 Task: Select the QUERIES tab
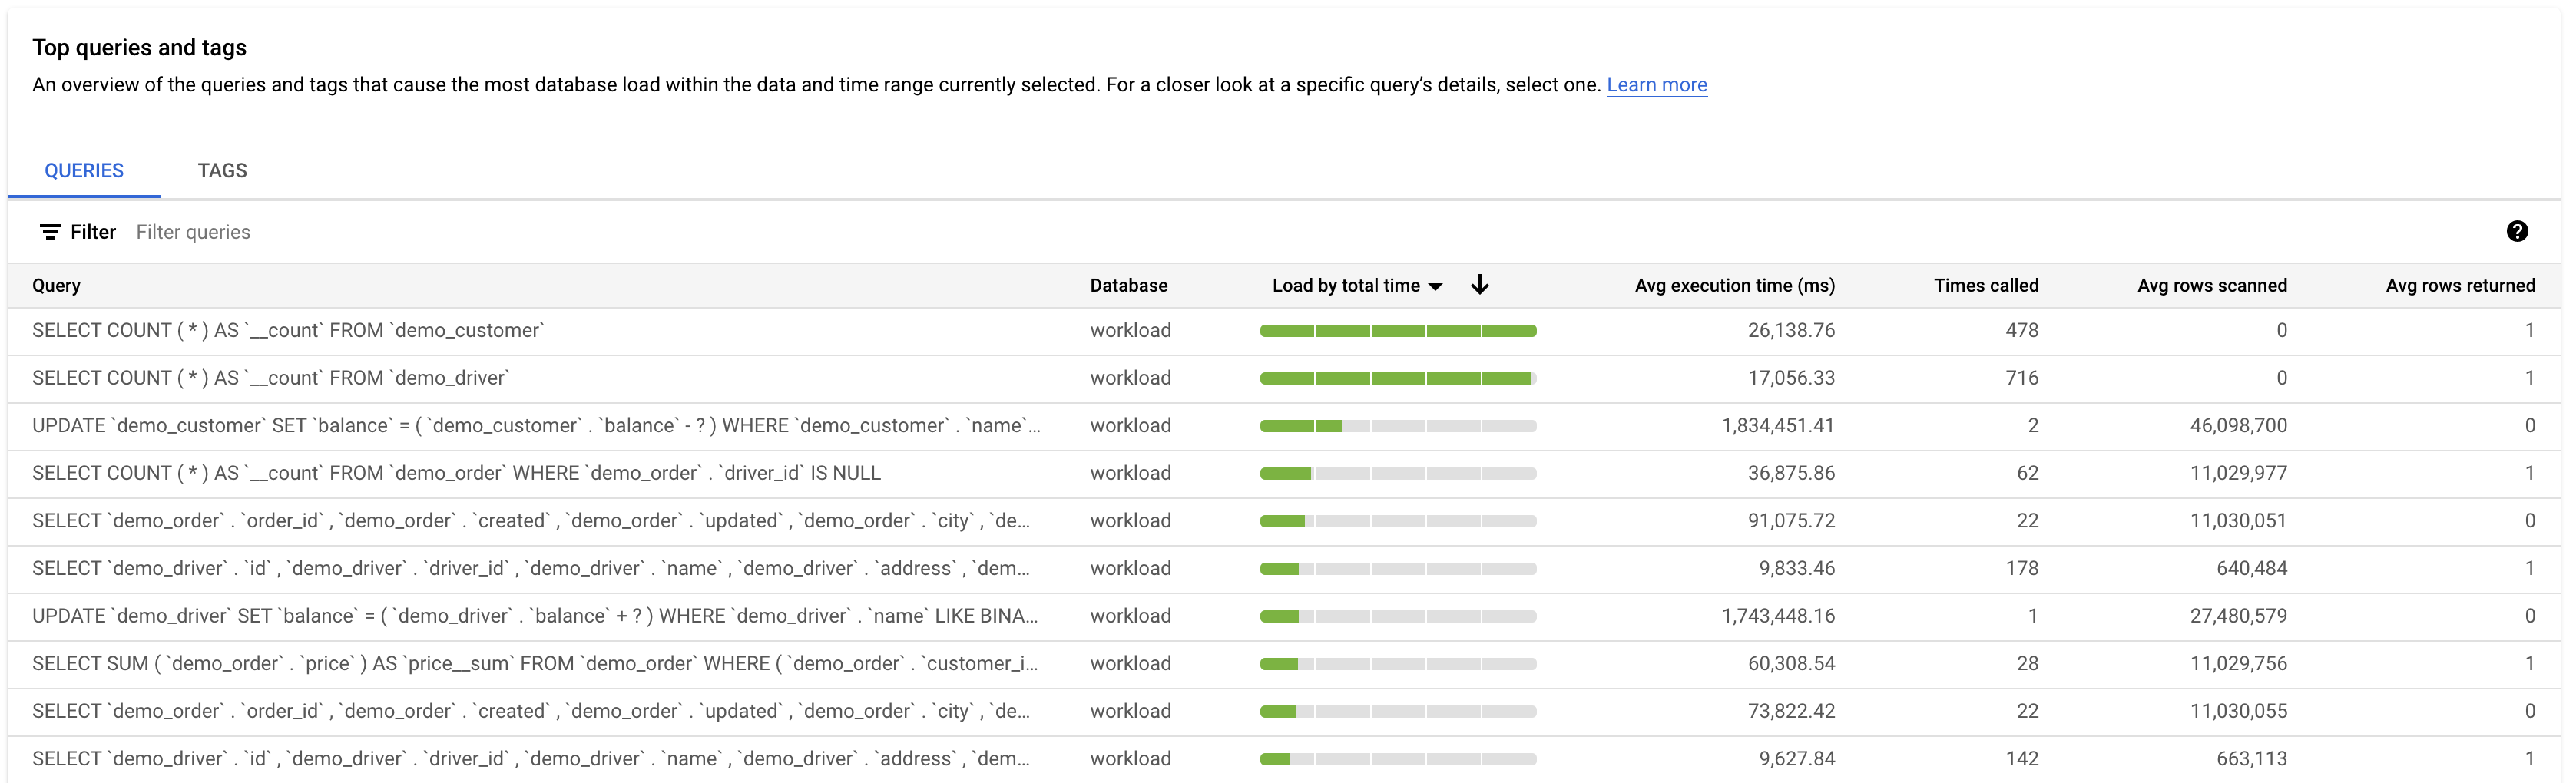[x=84, y=170]
